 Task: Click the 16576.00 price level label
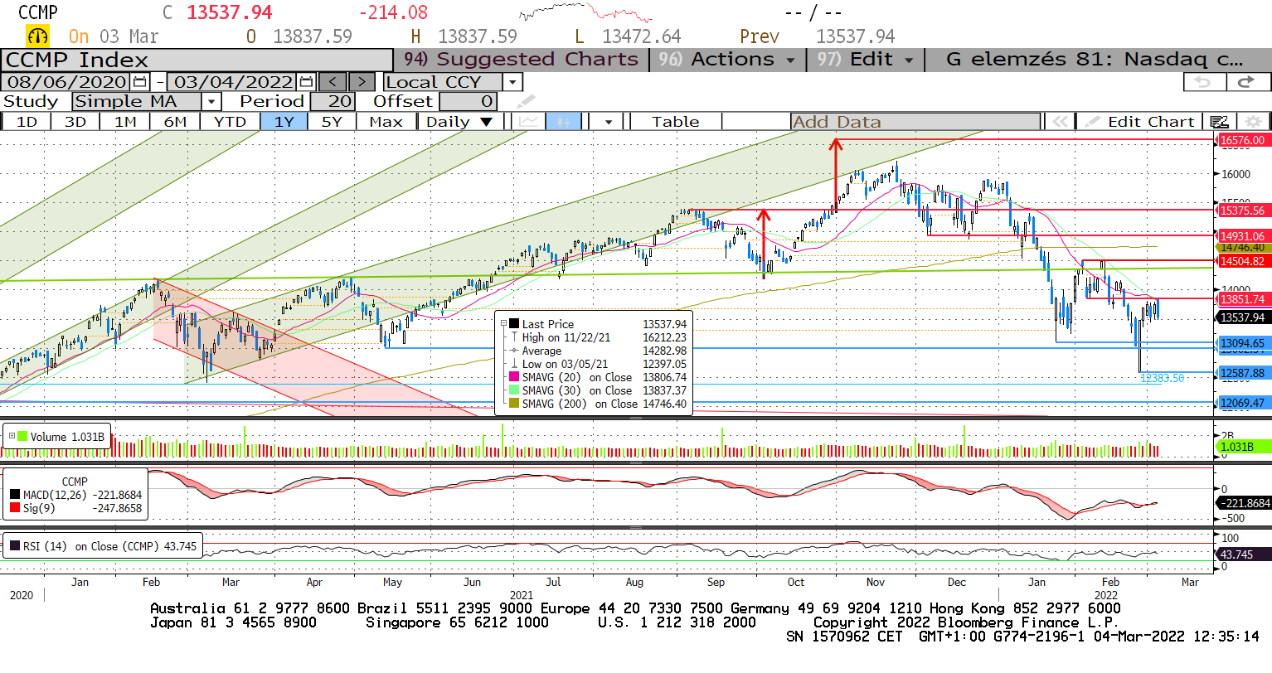1242,140
